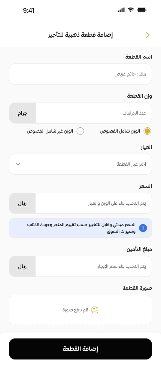Tap the battery icon in the status bar
The height and width of the screenshot is (367, 161).
click(x=142, y=10)
